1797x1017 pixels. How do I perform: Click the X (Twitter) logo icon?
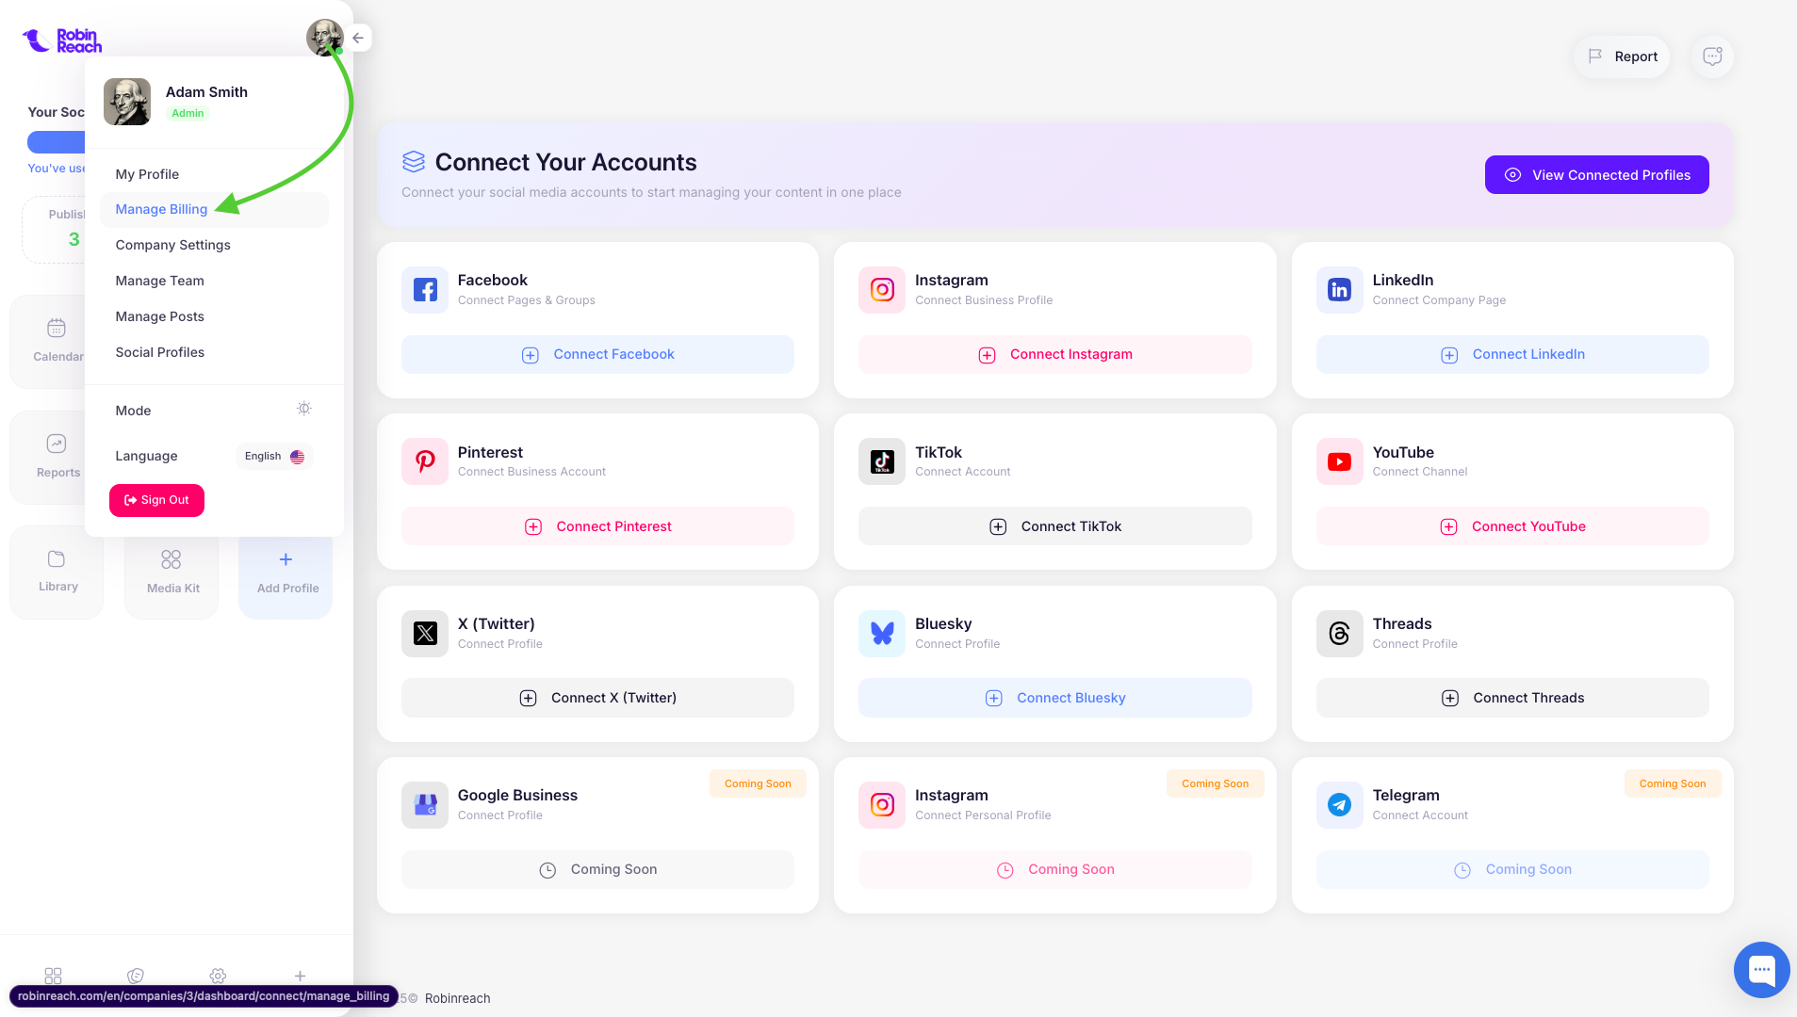pyautogui.click(x=425, y=633)
